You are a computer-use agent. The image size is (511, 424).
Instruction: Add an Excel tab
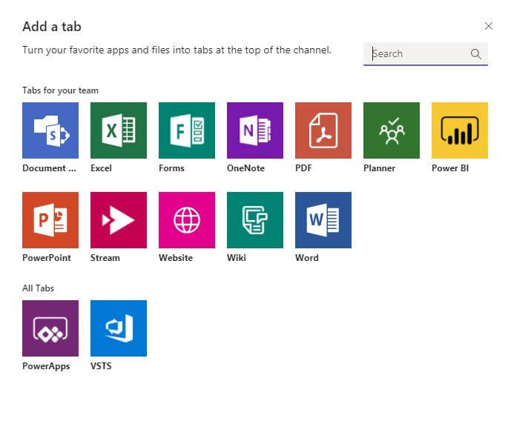click(119, 130)
